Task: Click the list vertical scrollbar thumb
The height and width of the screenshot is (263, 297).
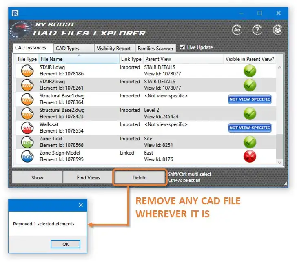Action: coord(279,147)
